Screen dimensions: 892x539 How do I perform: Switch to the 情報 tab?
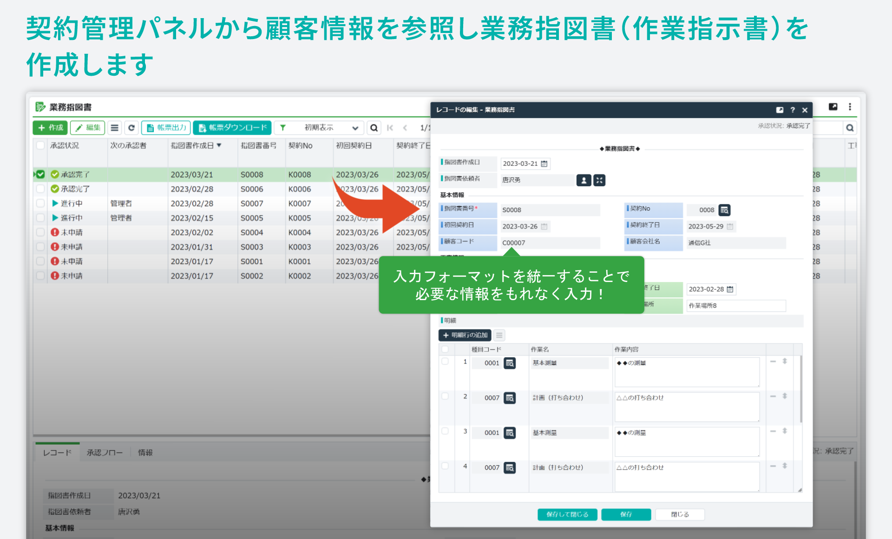[x=145, y=452]
